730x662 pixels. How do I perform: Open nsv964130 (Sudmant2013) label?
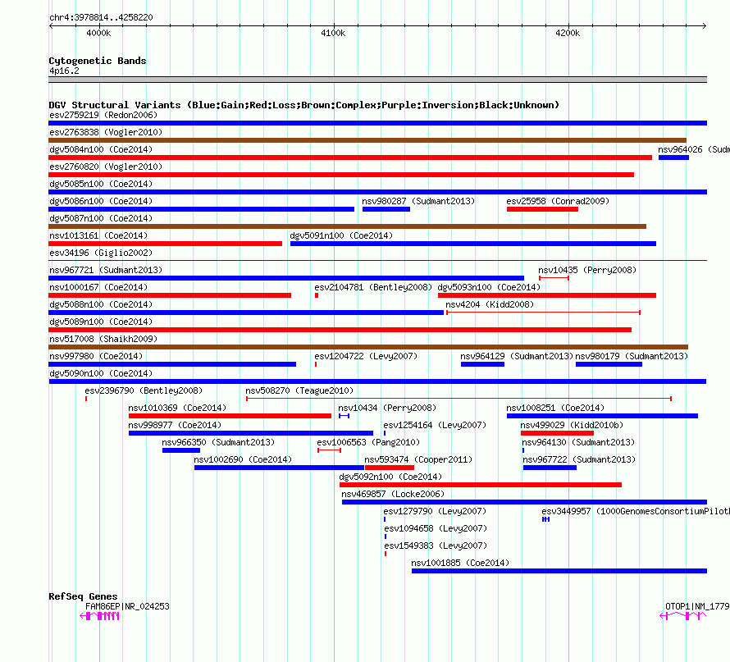pos(578,442)
